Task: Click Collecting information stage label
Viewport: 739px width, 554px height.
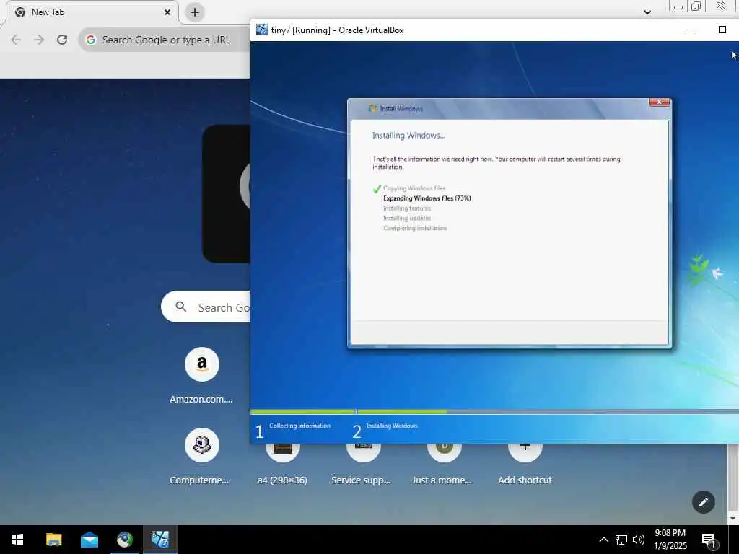Action: pos(299,426)
